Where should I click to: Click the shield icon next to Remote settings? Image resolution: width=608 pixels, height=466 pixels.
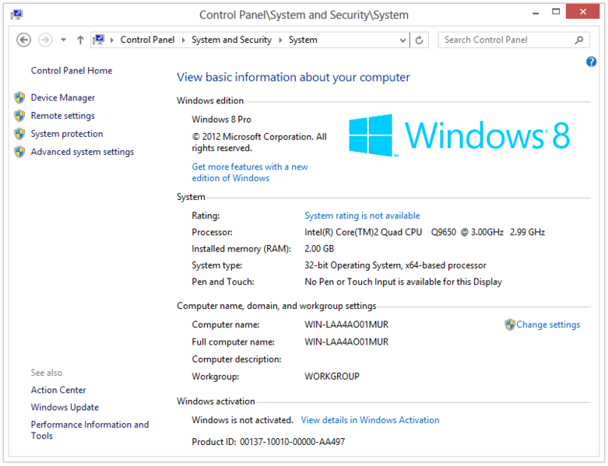(x=19, y=116)
